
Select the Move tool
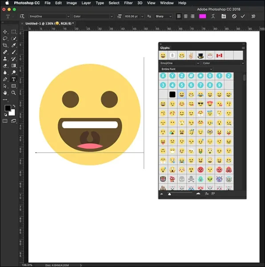point(5,32)
